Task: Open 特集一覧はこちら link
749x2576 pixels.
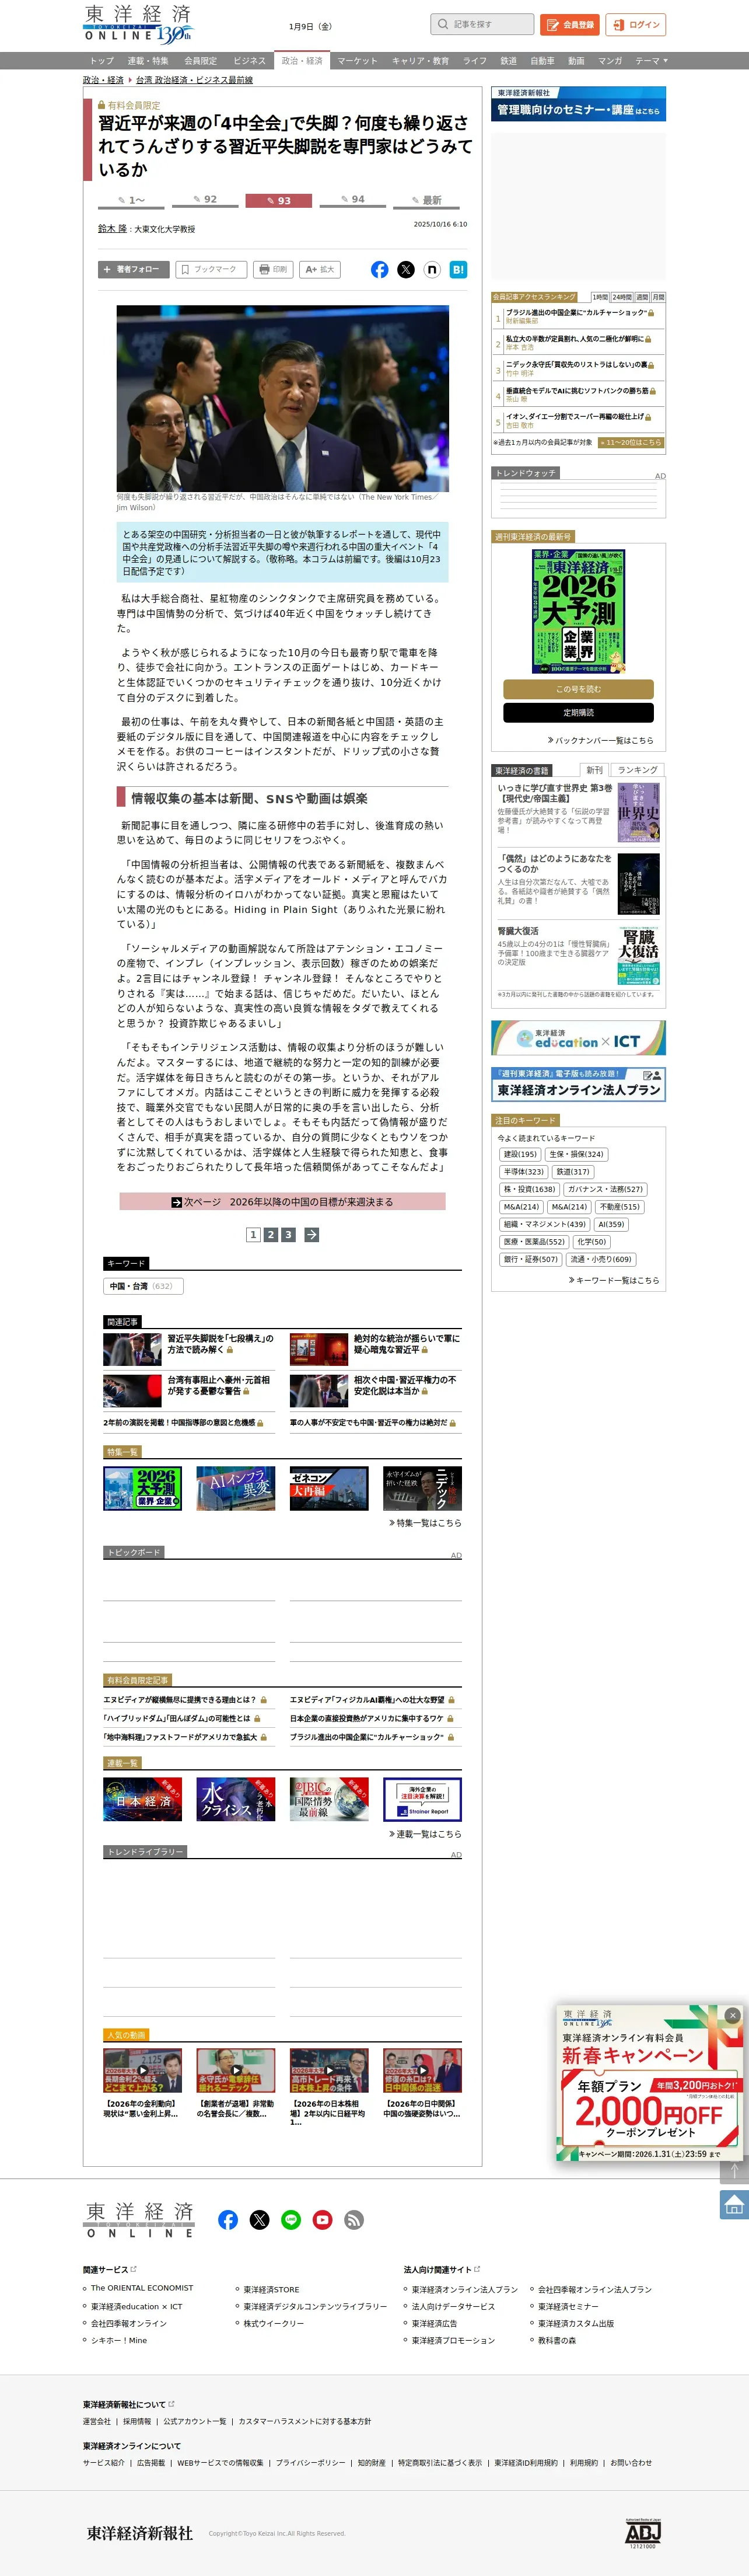Action: click(425, 1523)
